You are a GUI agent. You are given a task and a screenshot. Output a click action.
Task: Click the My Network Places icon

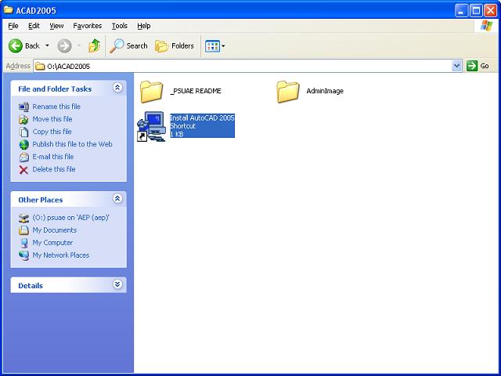(x=23, y=255)
